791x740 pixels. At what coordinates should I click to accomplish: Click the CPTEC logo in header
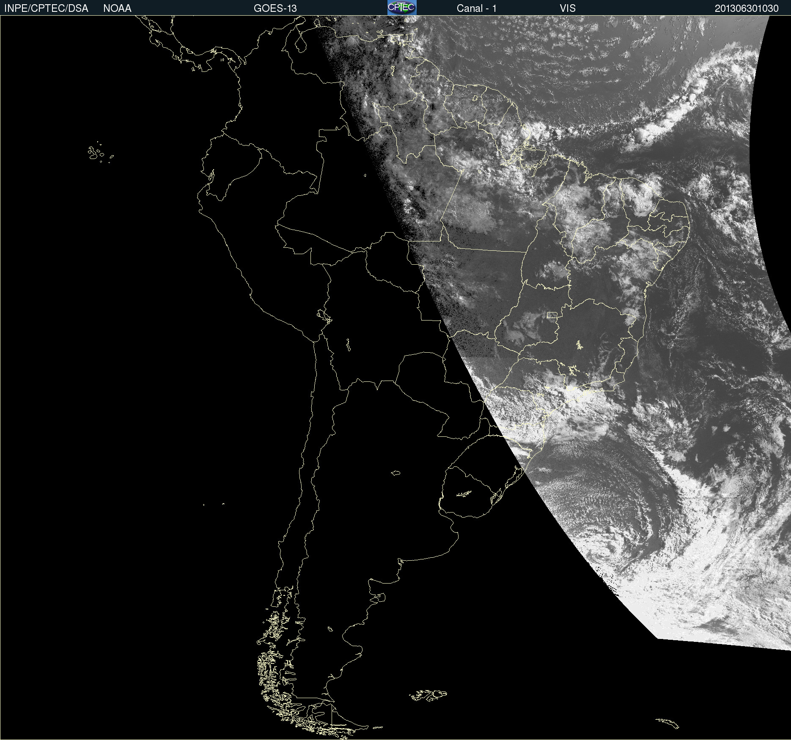coord(402,8)
